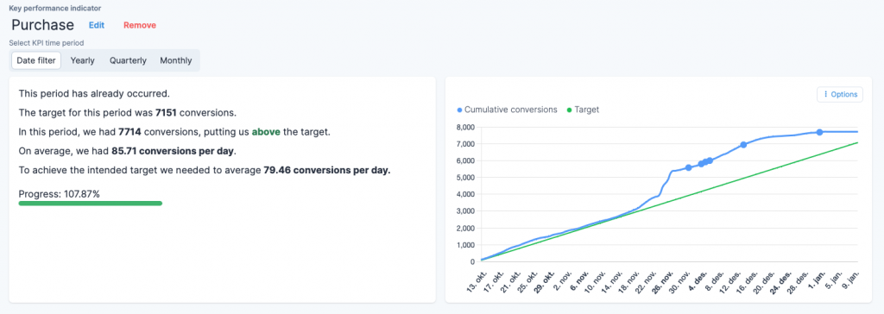The height and width of the screenshot is (314, 884).
Task: Switch to the Monthly period tab
Action: coord(176,60)
